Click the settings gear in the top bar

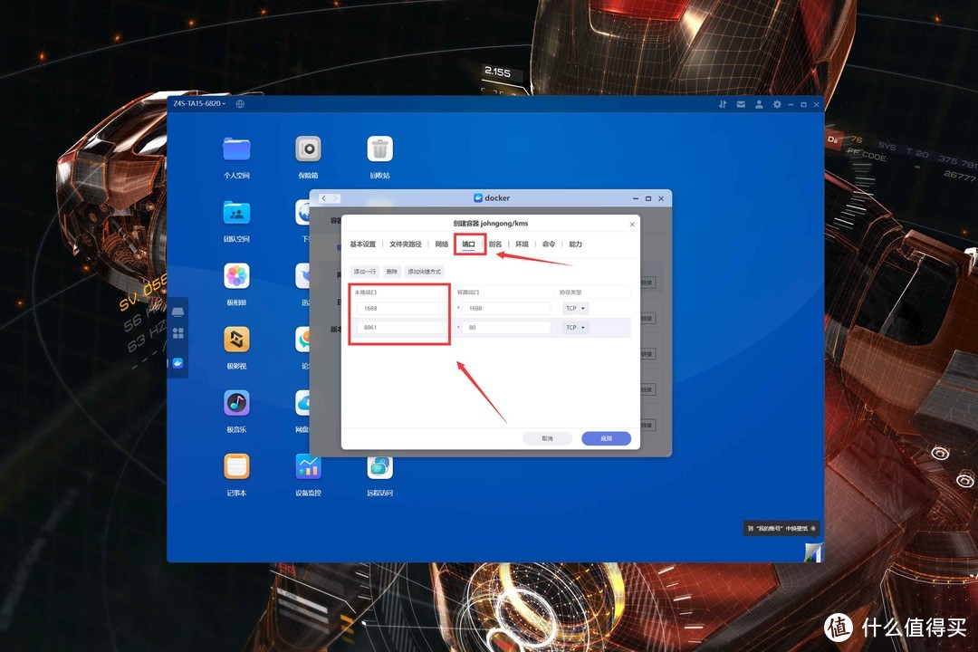tap(777, 104)
